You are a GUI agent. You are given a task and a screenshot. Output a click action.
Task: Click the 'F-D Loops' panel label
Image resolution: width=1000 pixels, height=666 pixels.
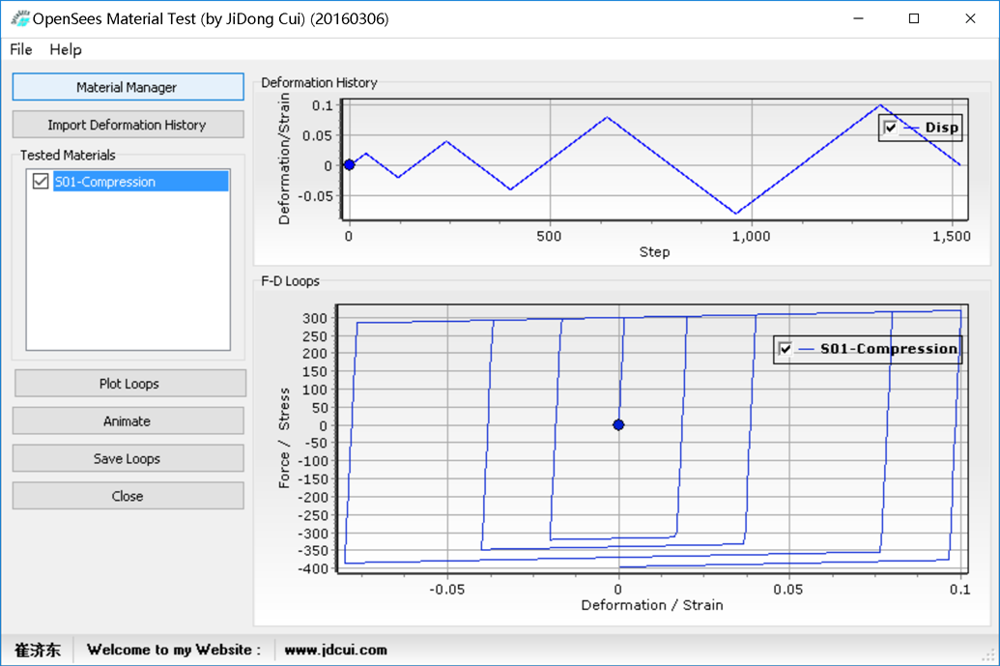click(x=290, y=280)
